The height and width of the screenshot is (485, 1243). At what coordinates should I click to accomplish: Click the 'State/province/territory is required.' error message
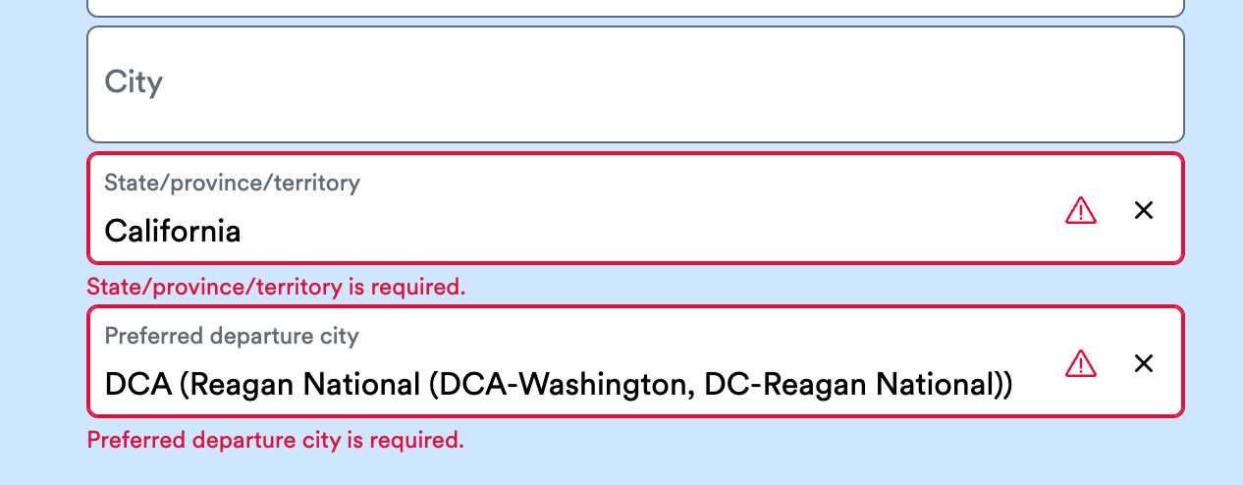pos(276,288)
